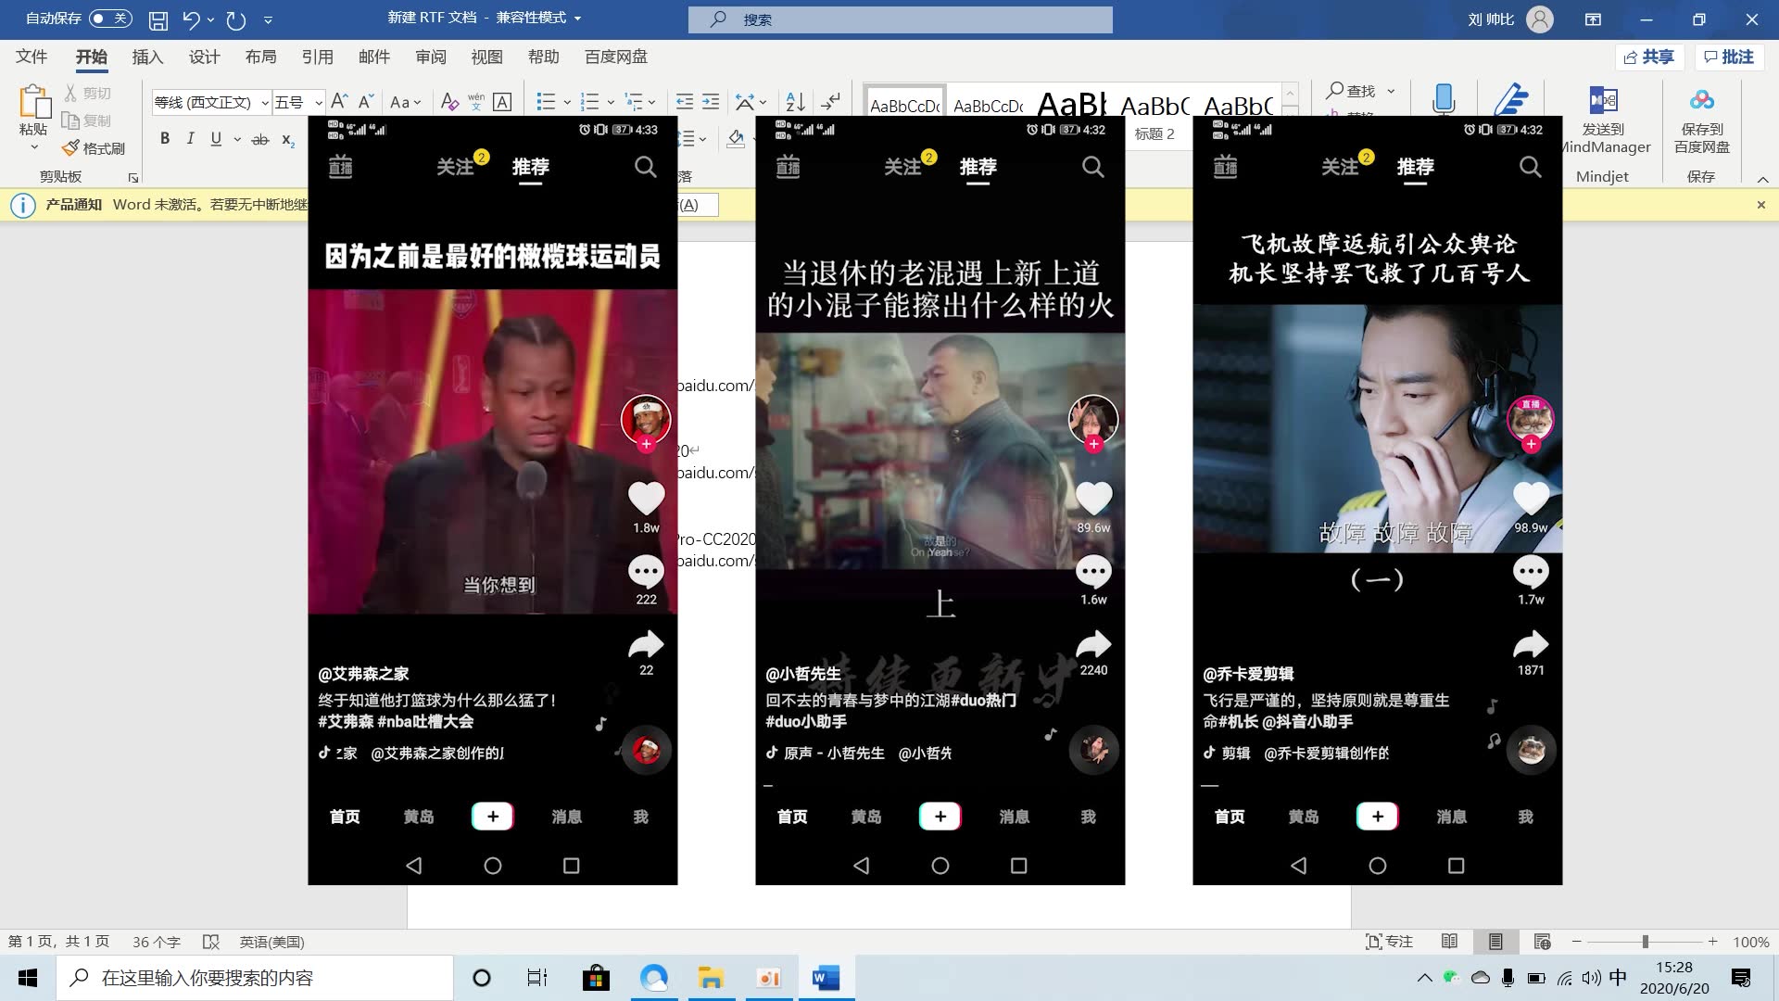1779x1001 pixels.
Task: Decrease font size with shrink icon
Action: (x=366, y=101)
